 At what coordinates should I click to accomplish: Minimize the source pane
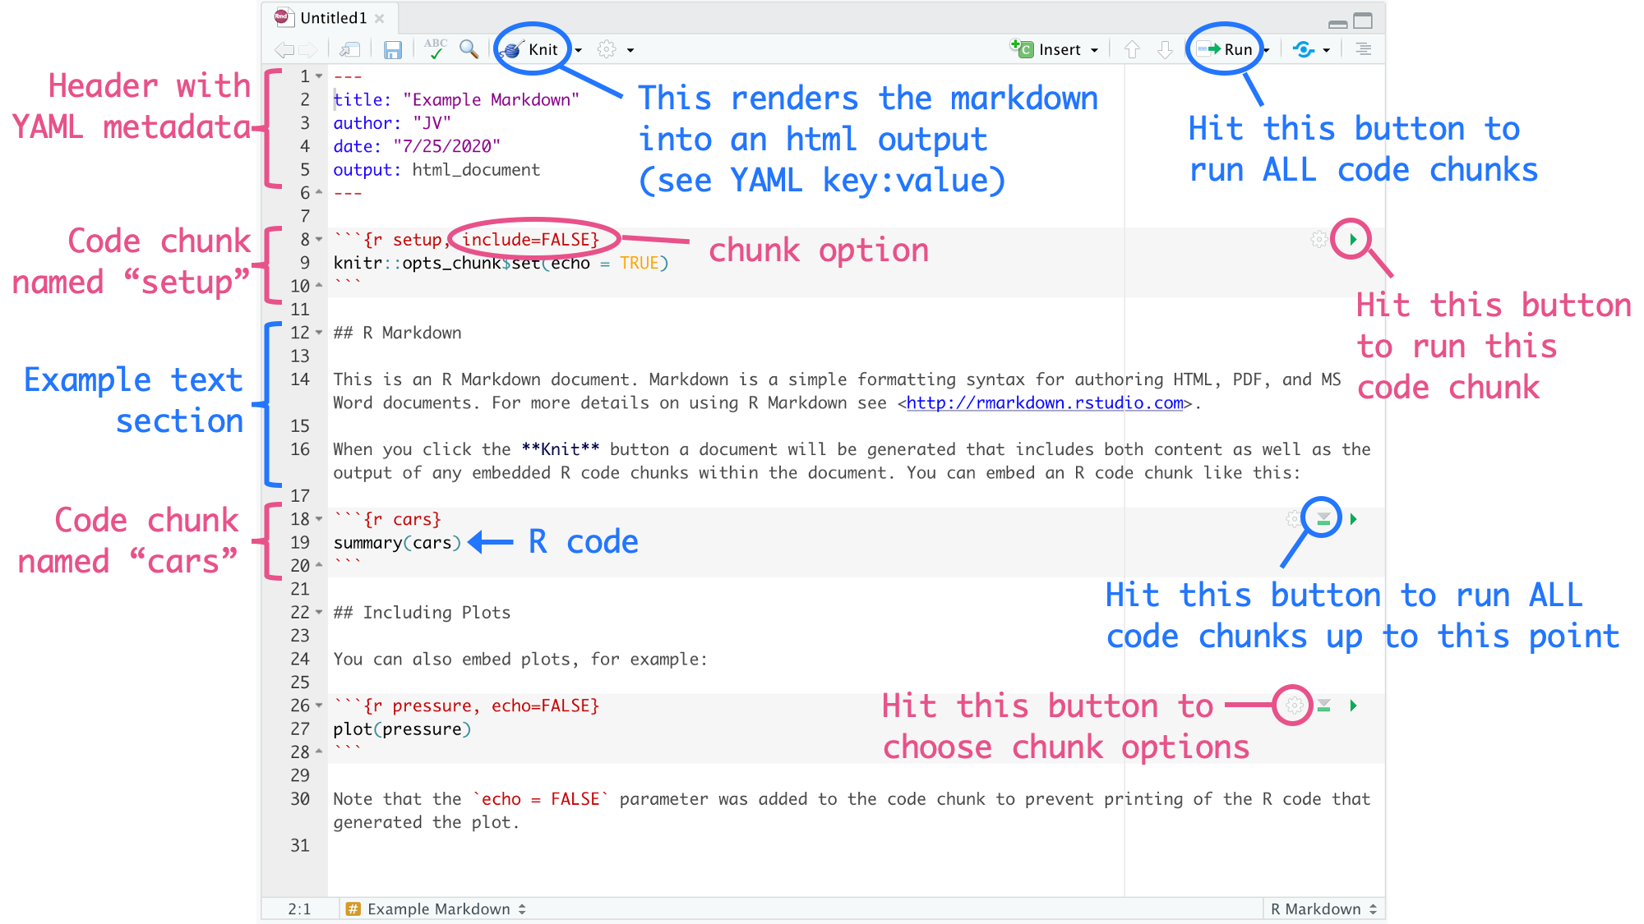click(x=1337, y=23)
